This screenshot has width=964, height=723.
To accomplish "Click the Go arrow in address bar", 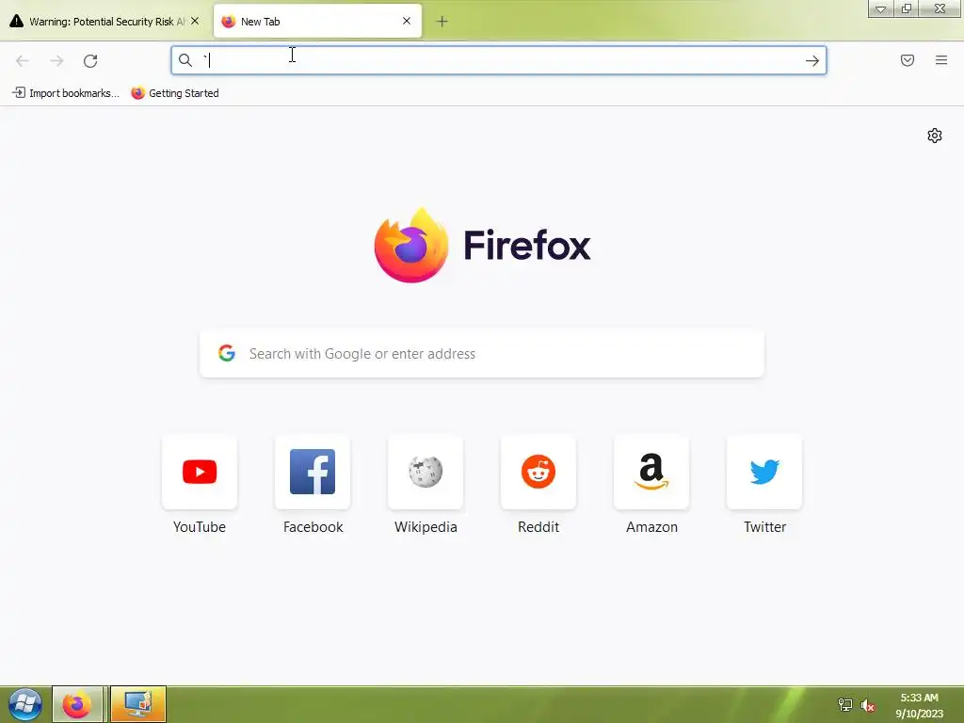I will click(812, 60).
